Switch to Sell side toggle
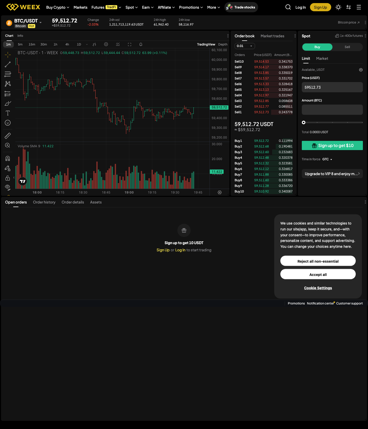368x429 pixels. (347, 47)
